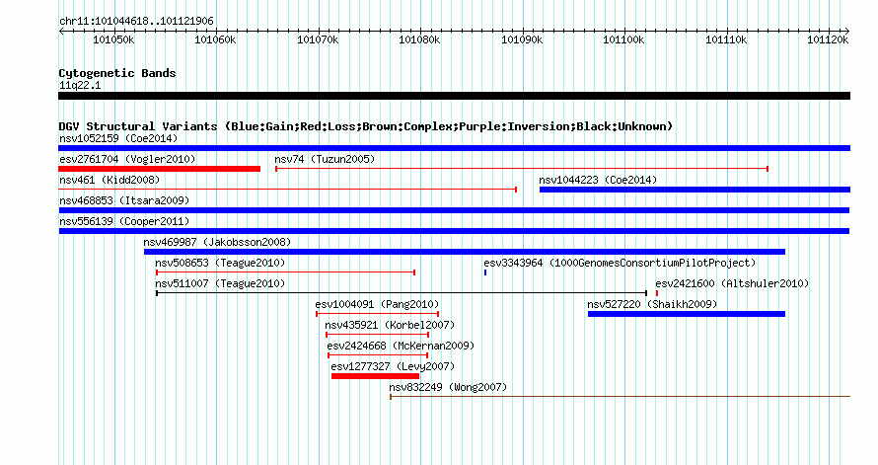Click the 101070k ruler tick label
Image resolution: width=878 pixels, height=465 pixels.
coord(318,39)
